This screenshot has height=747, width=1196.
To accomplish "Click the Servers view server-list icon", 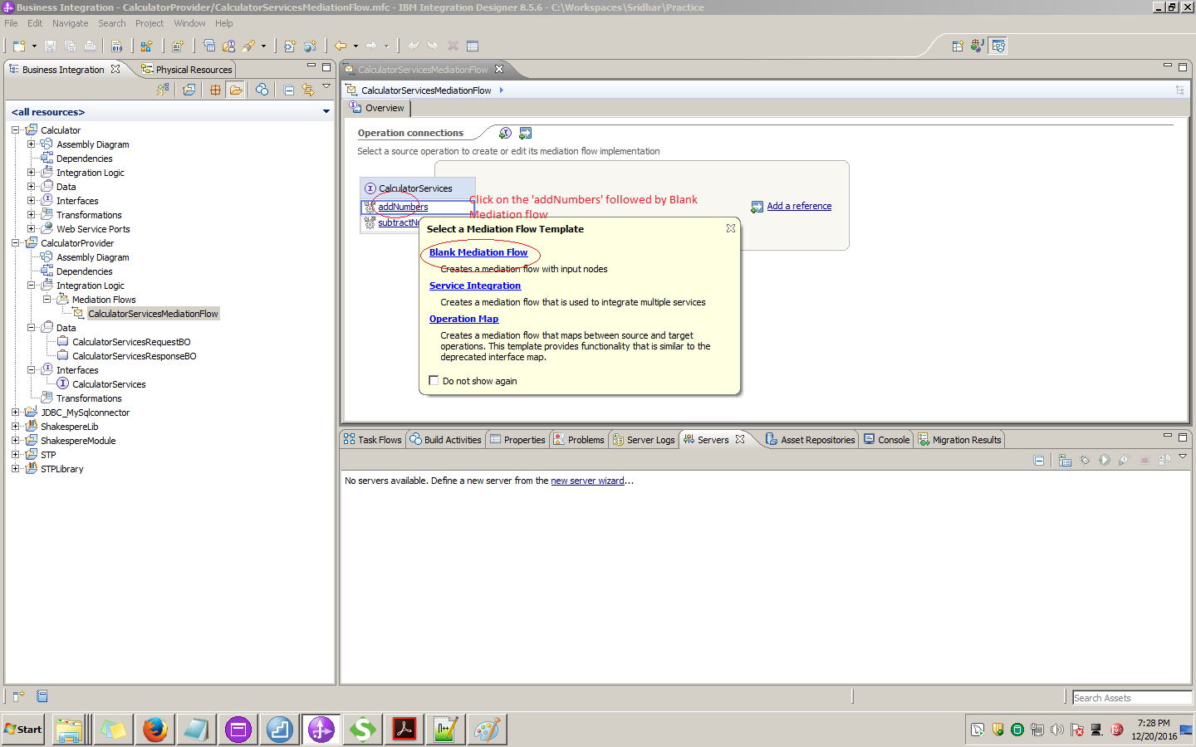I will click(1065, 460).
